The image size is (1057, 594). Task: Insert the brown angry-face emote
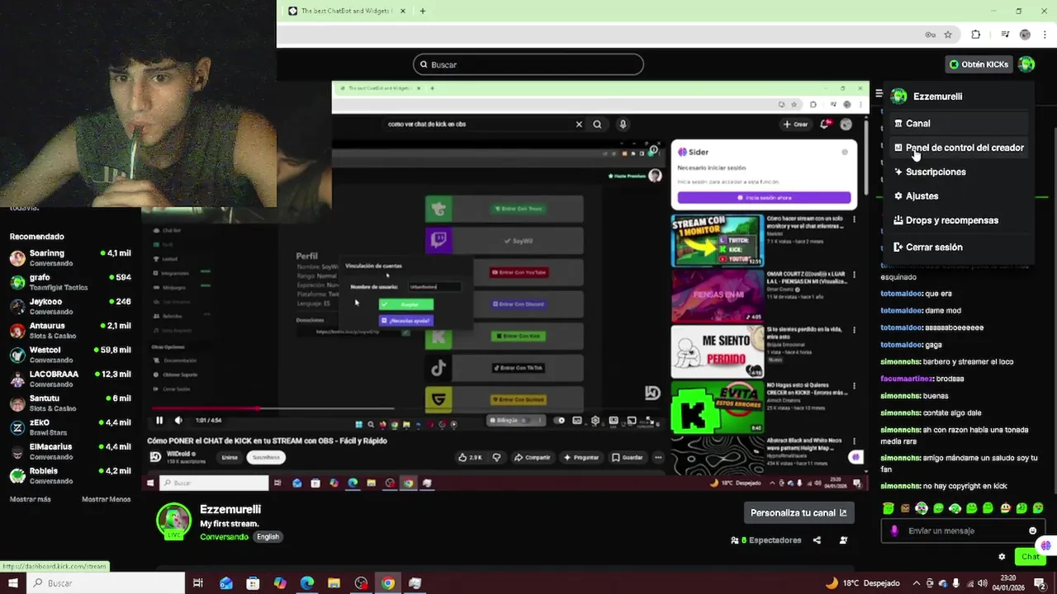click(x=905, y=508)
